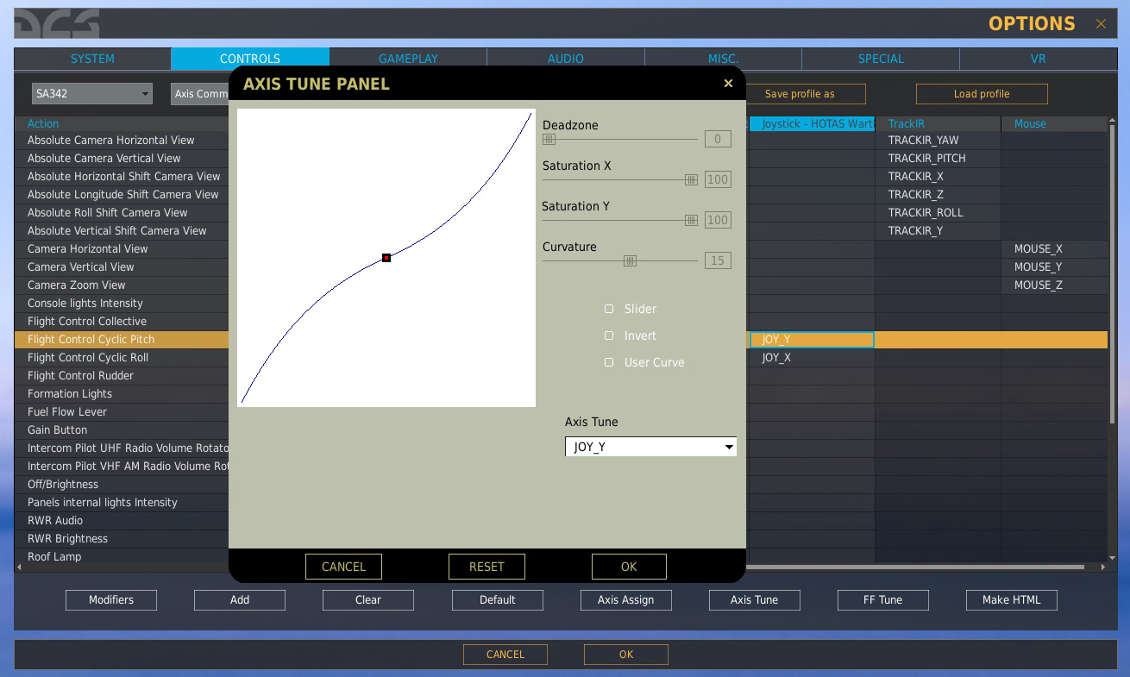Open the Audio tab

tap(566, 59)
